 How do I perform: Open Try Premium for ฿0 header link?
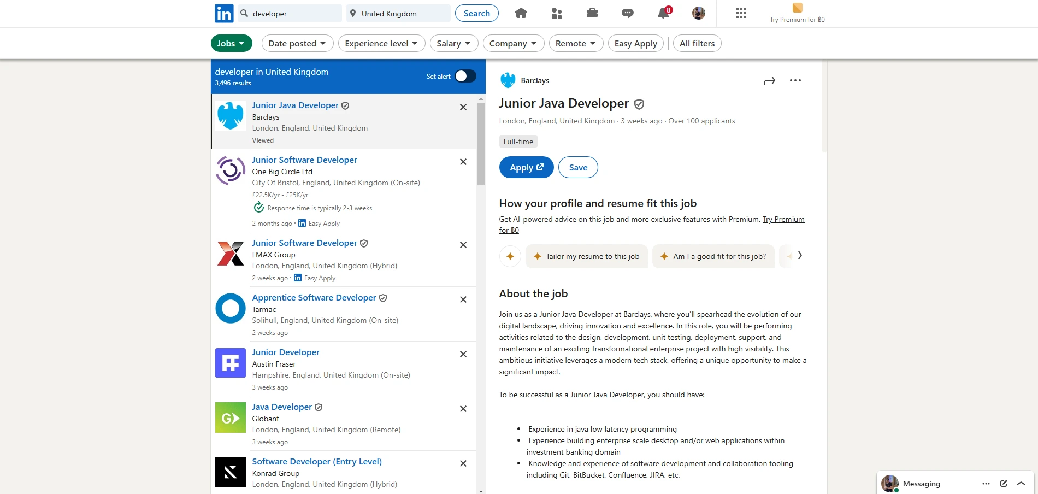tap(798, 20)
